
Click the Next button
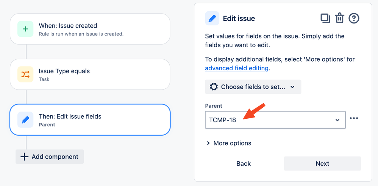click(x=323, y=164)
